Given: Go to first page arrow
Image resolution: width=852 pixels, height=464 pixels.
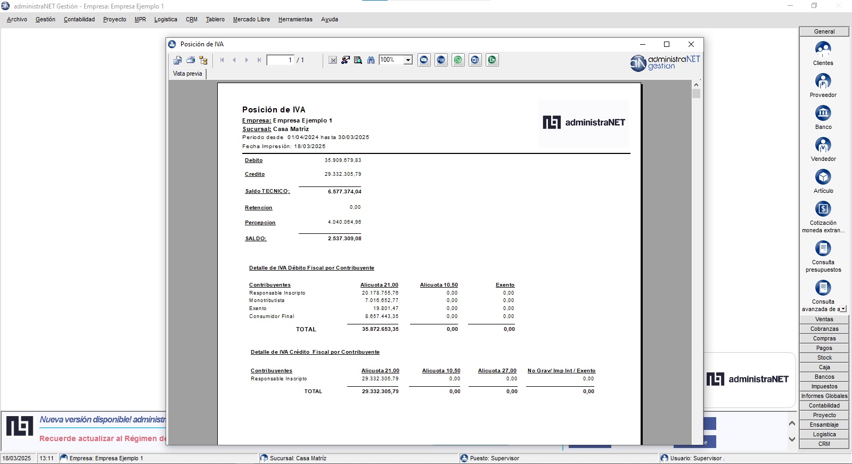Looking at the screenshot, I should click(222, 60).
